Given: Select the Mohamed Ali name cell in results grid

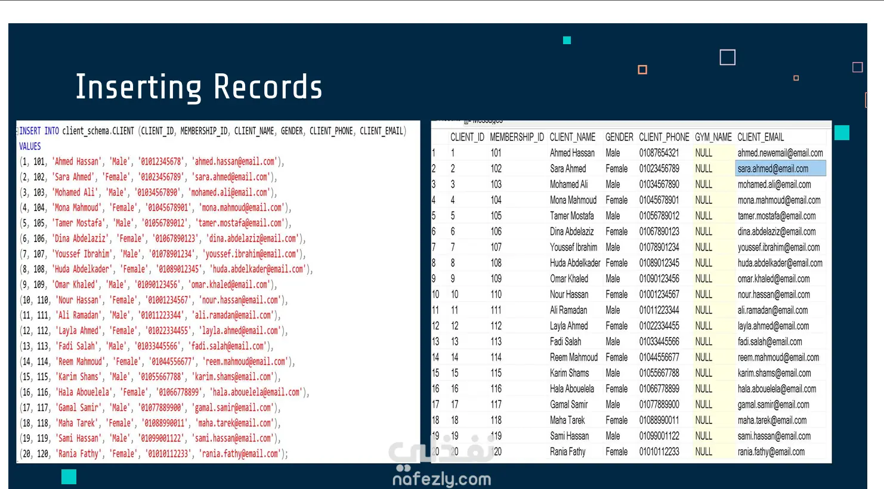Looking at the screenshot, I should (569, 185).
